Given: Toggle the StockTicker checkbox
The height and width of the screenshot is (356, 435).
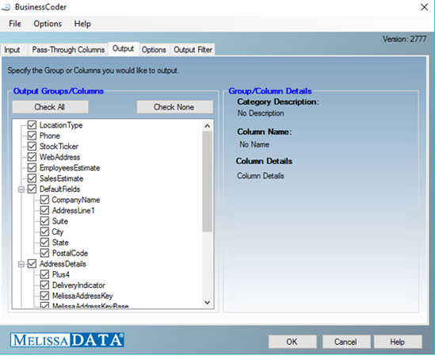Looking at the screenshot, I should tap(32, 147).
